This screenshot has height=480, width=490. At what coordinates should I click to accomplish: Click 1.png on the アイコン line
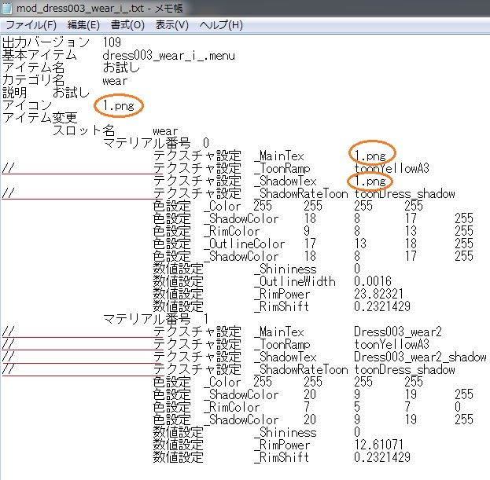tap(119, 106)
